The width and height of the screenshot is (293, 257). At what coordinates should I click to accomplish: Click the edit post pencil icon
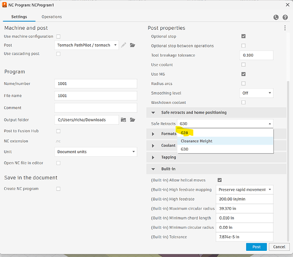pyautogui.click(x=123, y=45)
